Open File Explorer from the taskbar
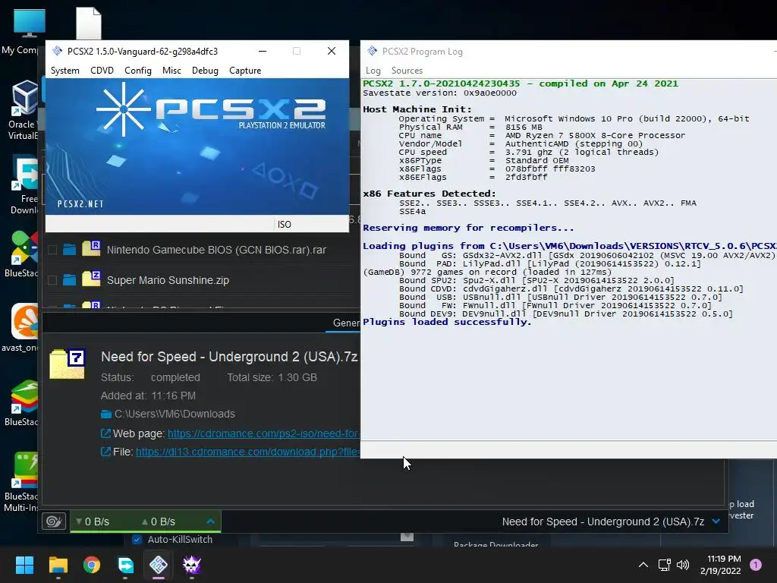 [58, 565]
